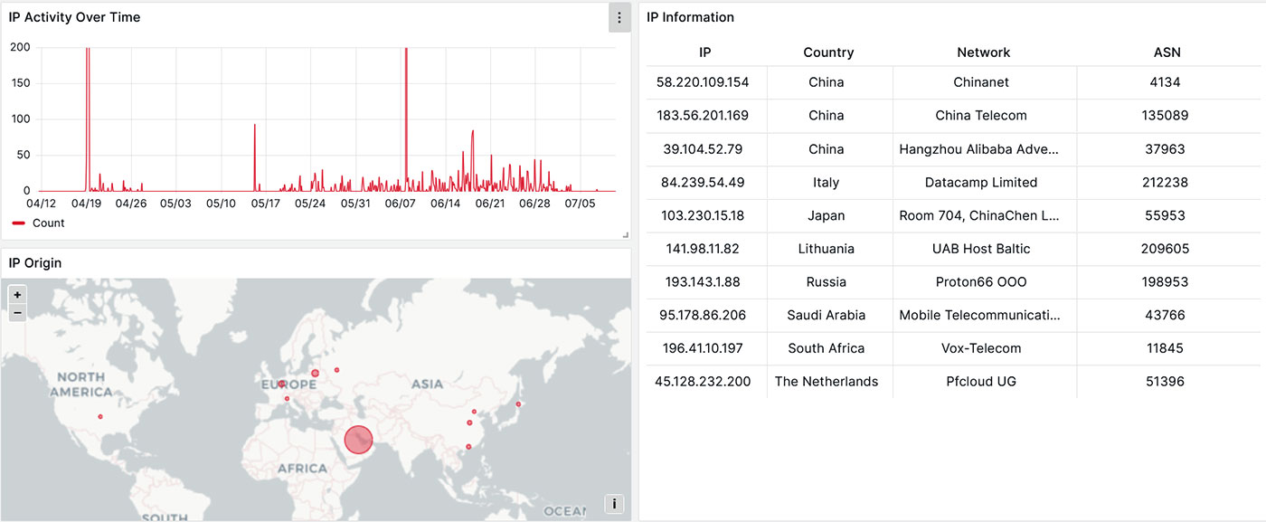This screenshot has height=522, width=1266.
Task: Sort table by the ASN column header
Action: 1167,52
